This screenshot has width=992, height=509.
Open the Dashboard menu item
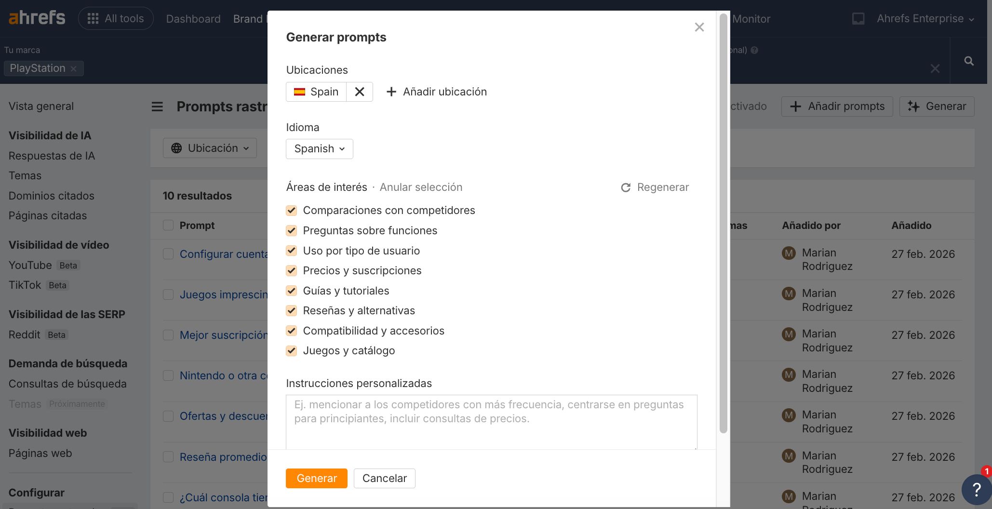coord(193,19)
